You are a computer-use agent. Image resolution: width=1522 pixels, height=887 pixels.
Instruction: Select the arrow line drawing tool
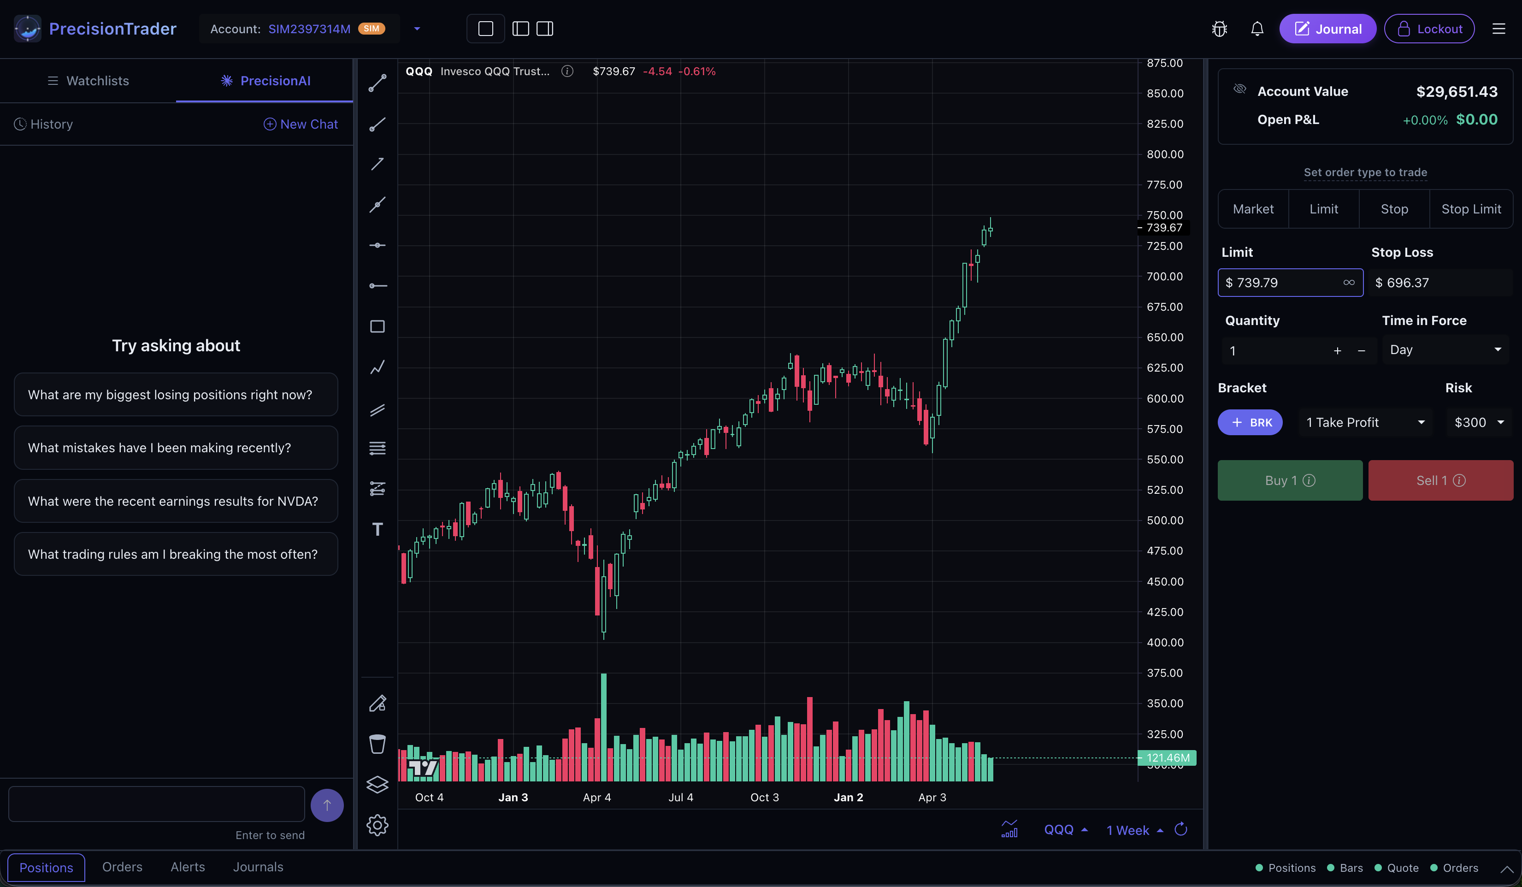pyautogui.click(x=378, y=164)
